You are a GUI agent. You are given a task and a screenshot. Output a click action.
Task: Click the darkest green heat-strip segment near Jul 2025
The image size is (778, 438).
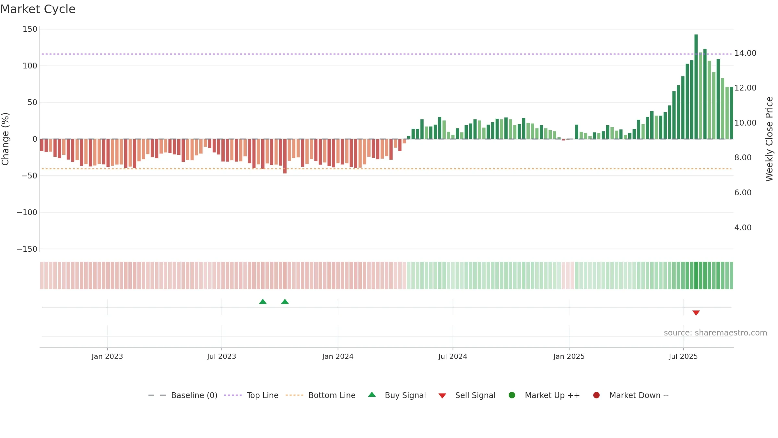(x=696, y=275)
